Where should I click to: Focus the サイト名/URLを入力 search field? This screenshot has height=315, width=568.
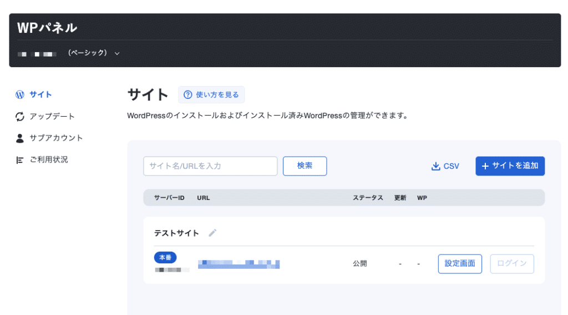210,166
